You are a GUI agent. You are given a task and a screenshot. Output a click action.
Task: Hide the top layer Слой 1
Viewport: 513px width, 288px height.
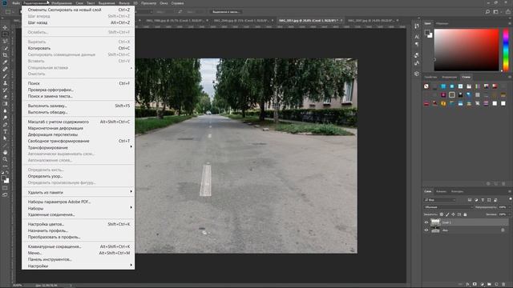coord(426,222)
